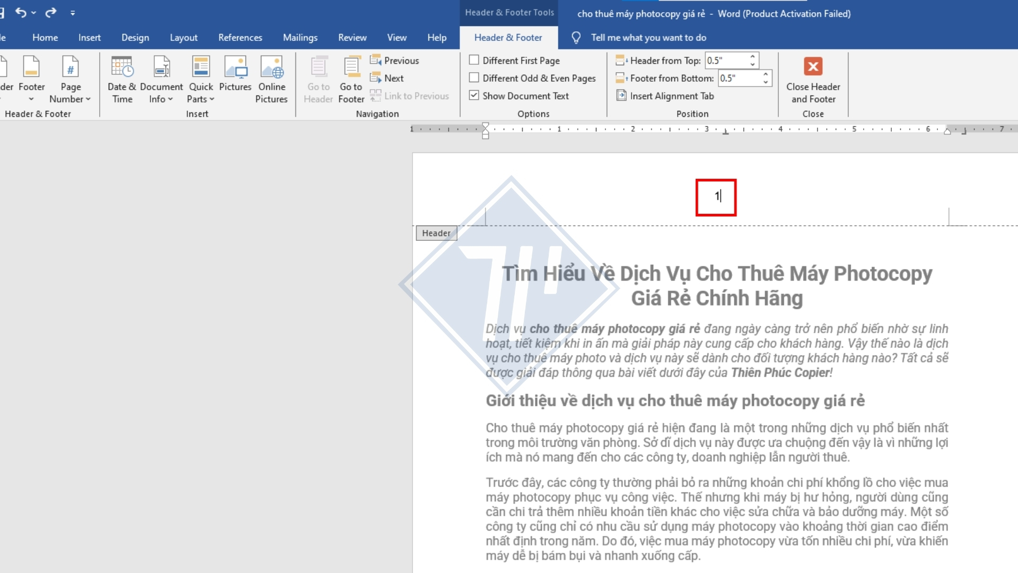
Task: Insert Online Pictures
Action: click(271, 79)
